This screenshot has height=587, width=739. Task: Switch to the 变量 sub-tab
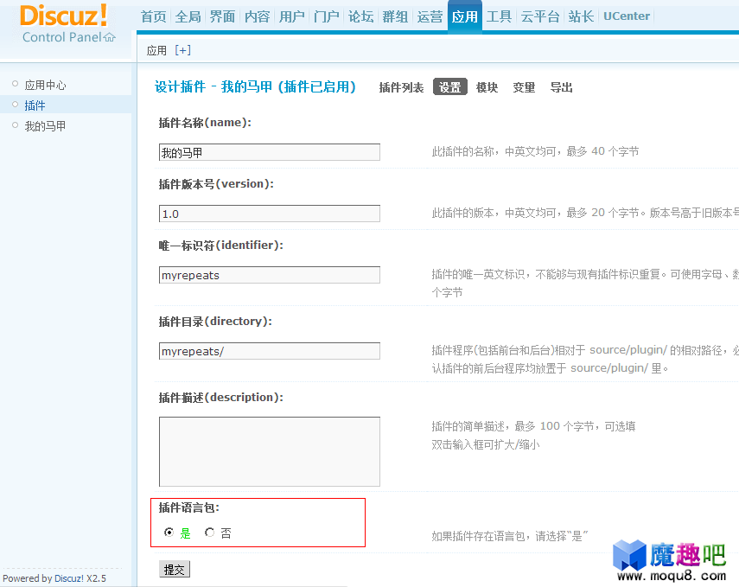tap(524, 87)
